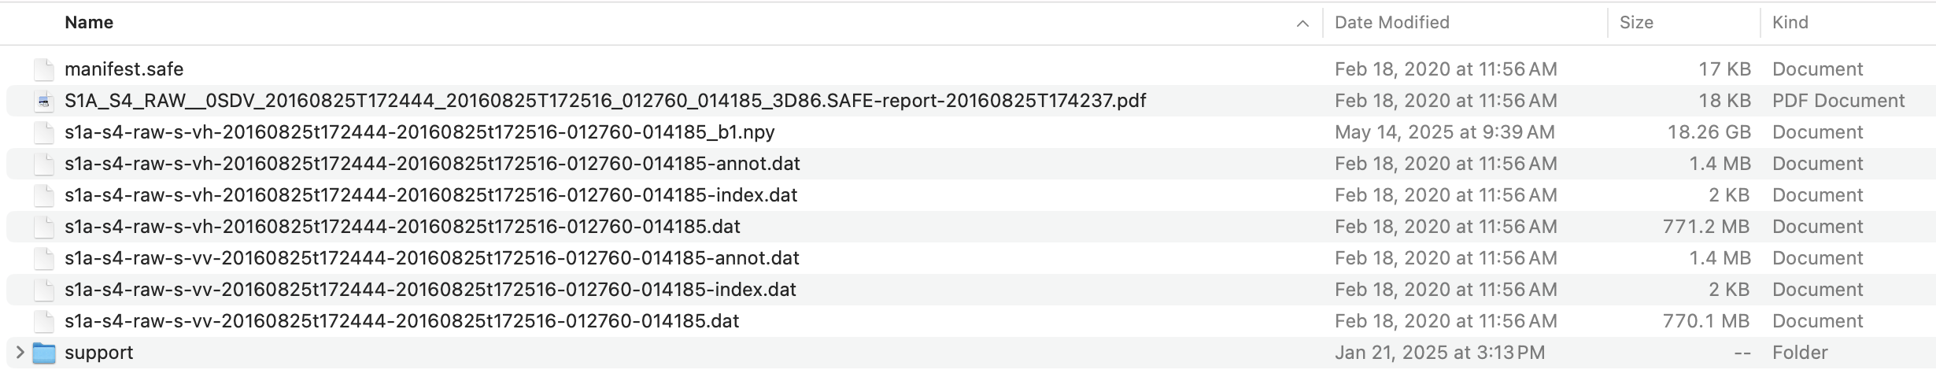Click the vv-index.dat file icon
Screen dimensions: 1936x392
[44, 290]
